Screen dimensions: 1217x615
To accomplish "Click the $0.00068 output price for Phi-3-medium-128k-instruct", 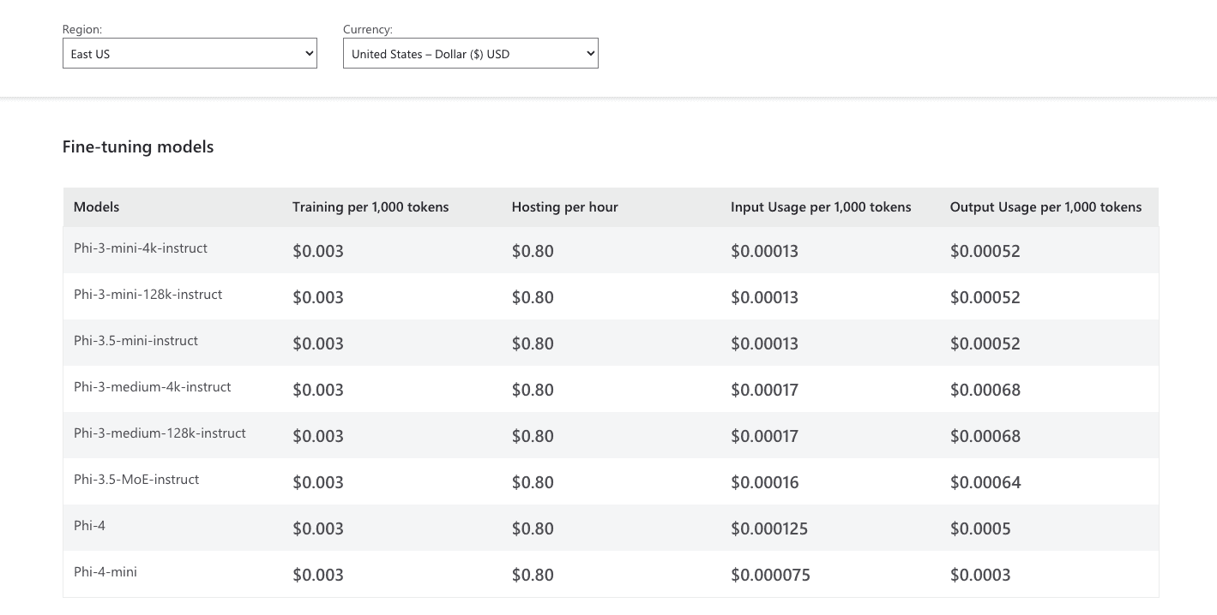I will point(985,436).
